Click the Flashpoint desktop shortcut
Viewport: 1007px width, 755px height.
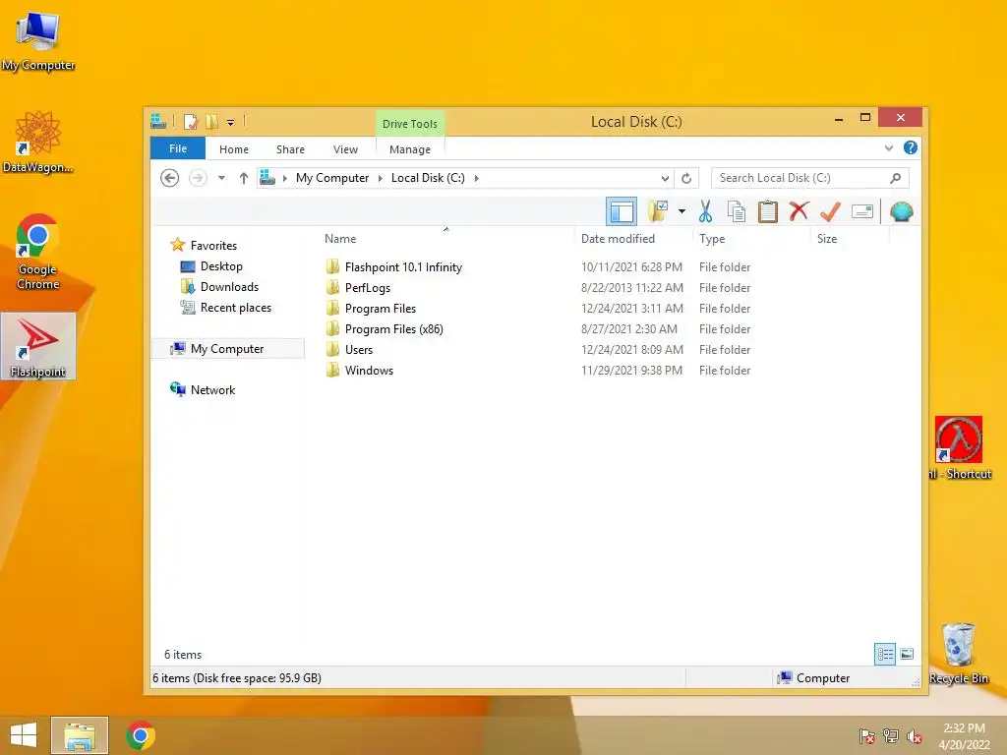(x=38, y=346)
